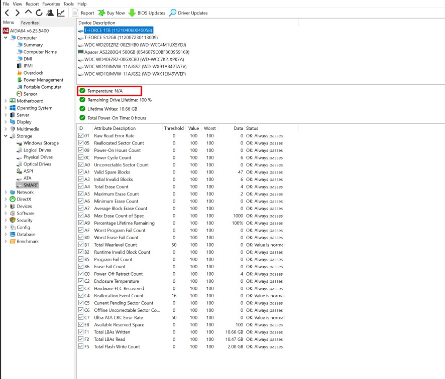The height and width of the screenshot is (379, 445).
Task: Expand the Server tree node
Action: (x=6, y=115)
